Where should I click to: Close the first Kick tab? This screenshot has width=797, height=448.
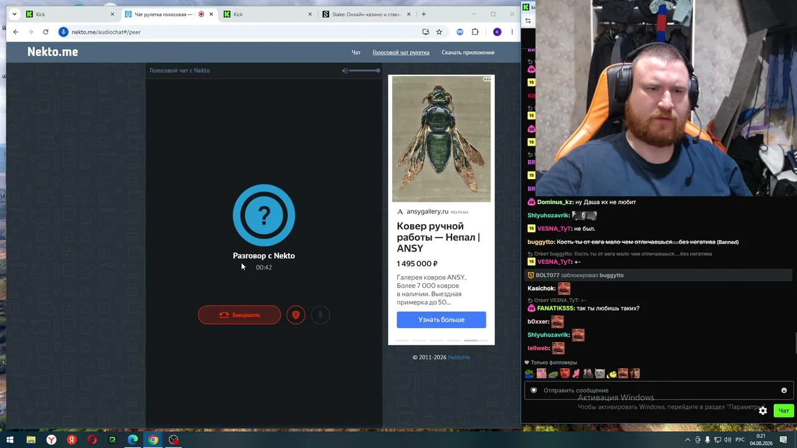(x=113, y=14)
